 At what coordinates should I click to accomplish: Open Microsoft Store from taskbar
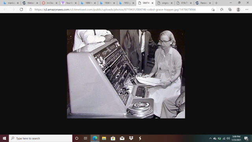113,138
